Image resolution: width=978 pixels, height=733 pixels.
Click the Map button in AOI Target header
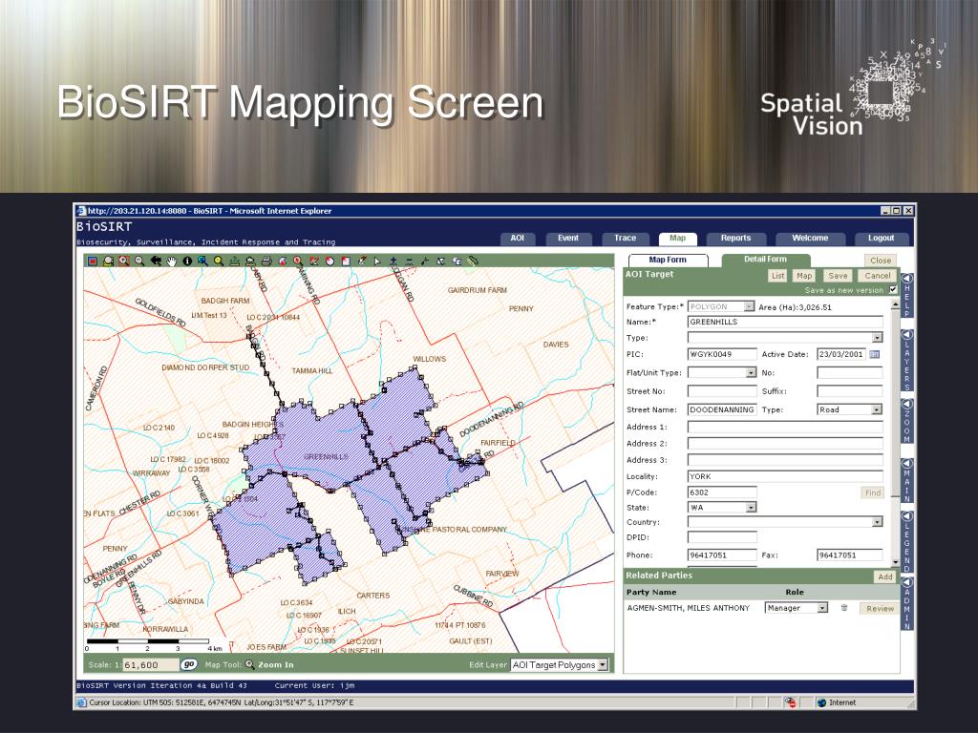(804, 276)
